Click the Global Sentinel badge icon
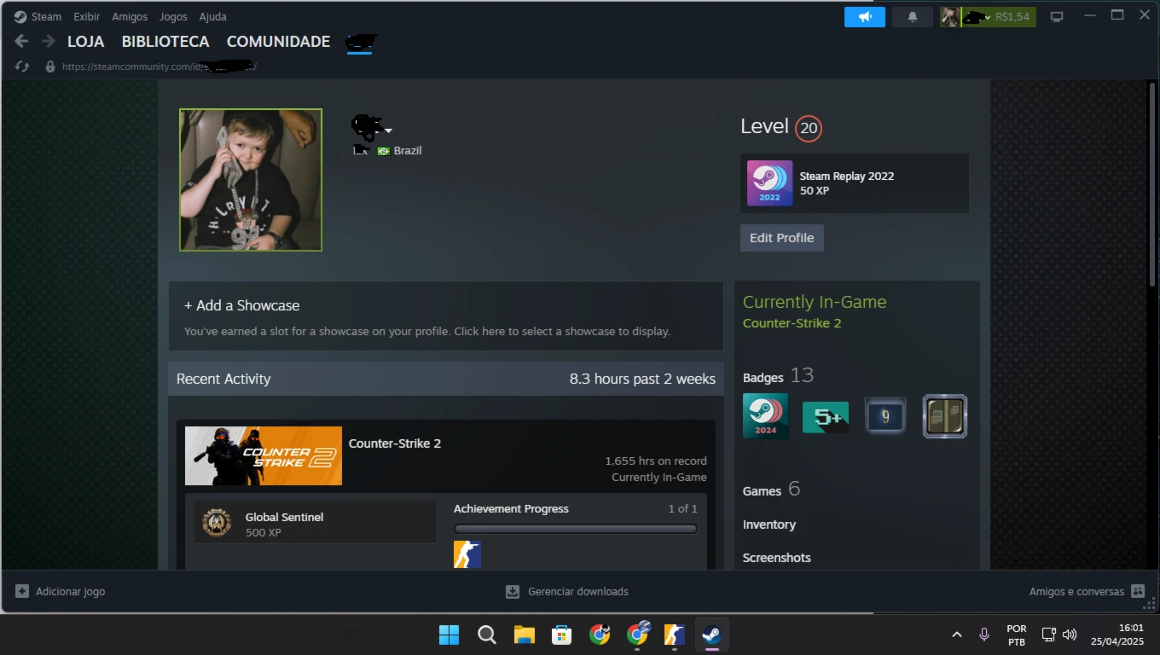The image size is (1160, 655). (x=217, y=523)
